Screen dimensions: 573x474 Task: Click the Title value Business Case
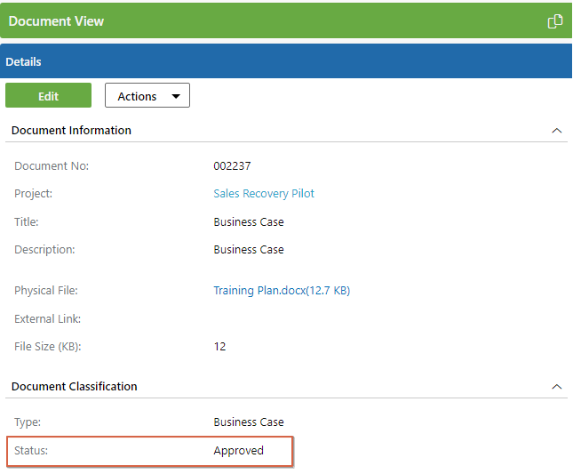pos(249,222)
